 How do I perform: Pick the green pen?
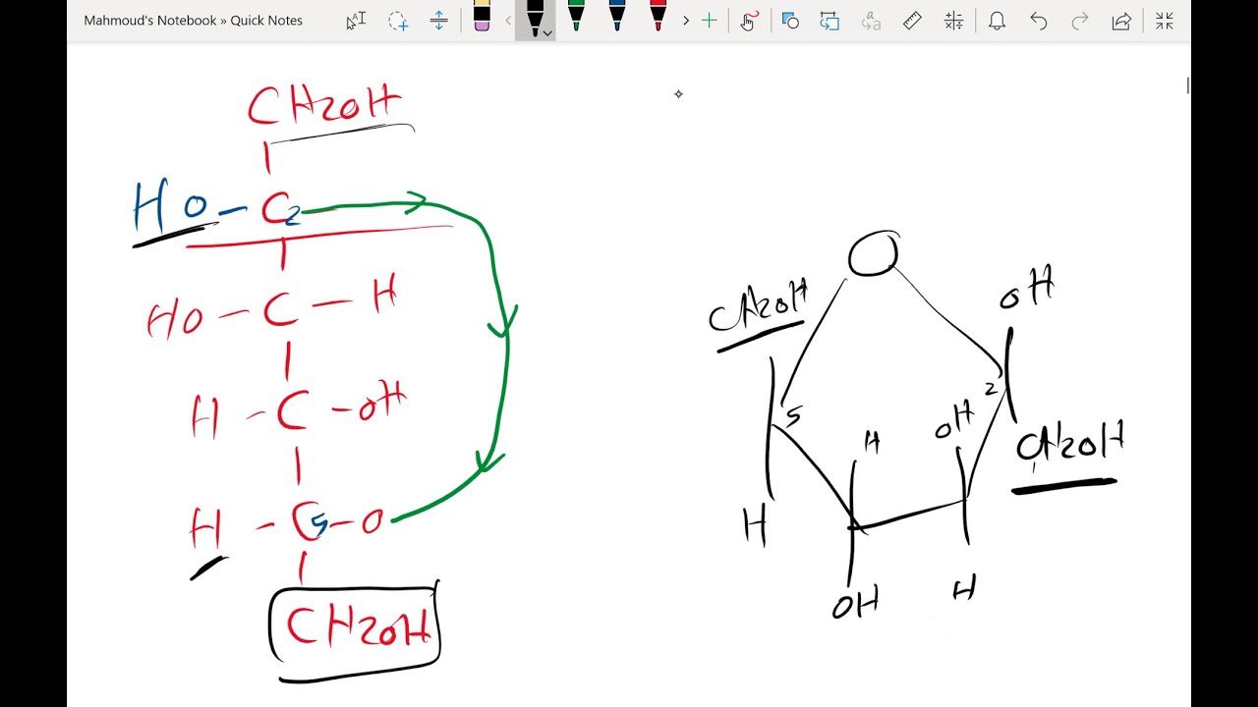pos(576,16)
